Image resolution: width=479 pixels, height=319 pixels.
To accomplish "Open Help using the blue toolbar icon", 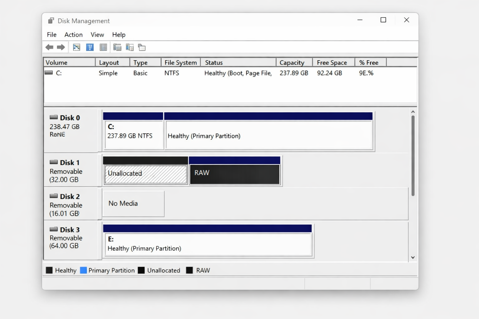I will coord(90,47).
